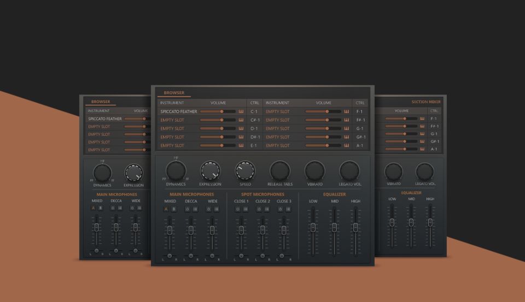This screenshot has width=525, height=302.
Task: Click the Dynamics knob in center window
Action: click(x=176, y=171)
